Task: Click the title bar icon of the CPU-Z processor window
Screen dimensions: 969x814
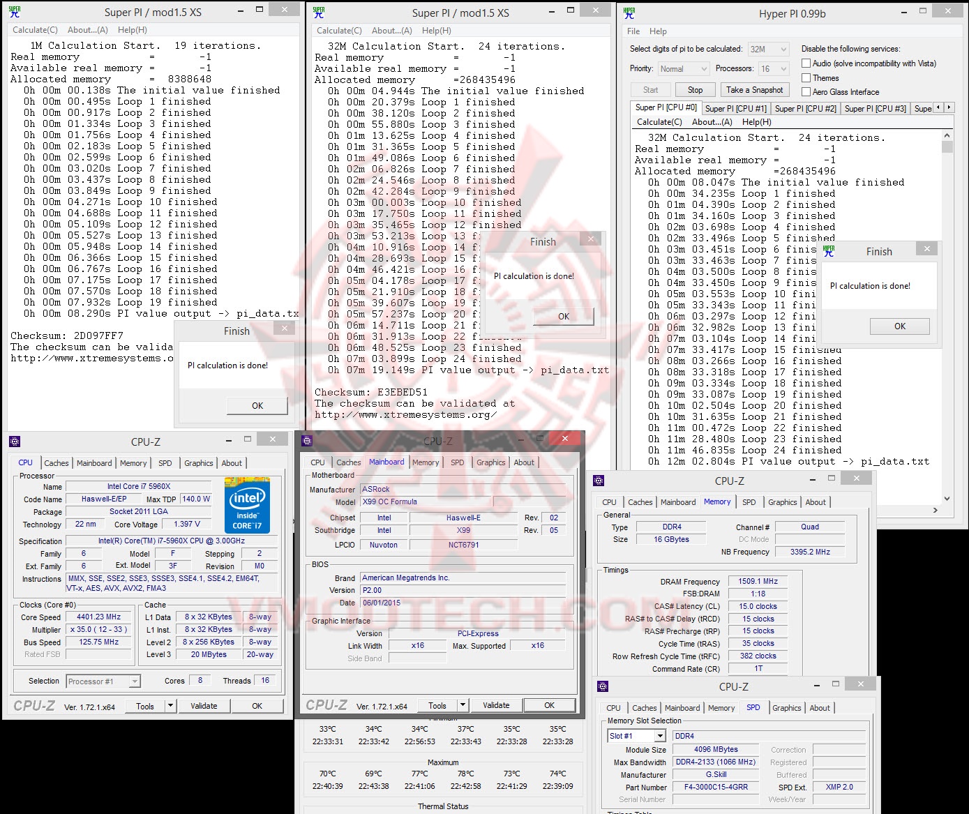Action: [x=15, y=442]
